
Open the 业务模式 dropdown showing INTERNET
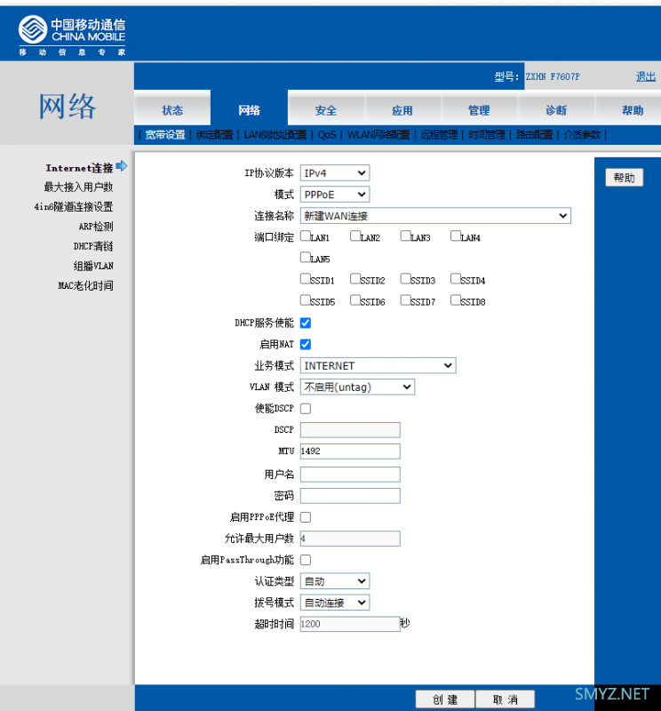378,365
